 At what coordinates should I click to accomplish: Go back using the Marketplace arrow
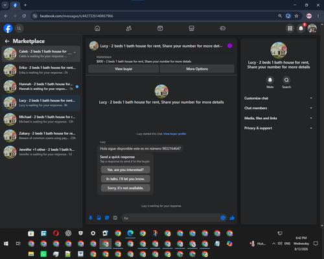(x=7, y=41)
